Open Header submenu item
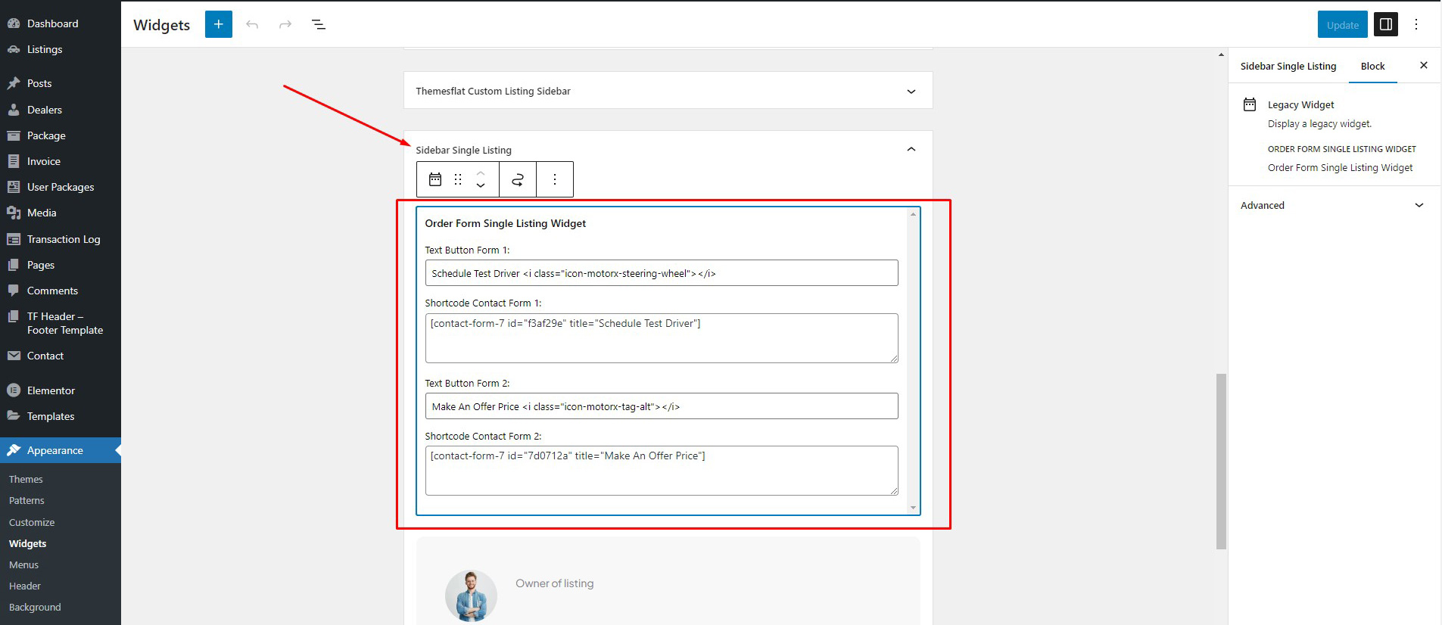Viewport: 1442px width, 625px height. 25,586
